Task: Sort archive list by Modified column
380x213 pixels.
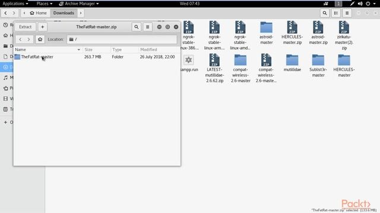Action: point(159,50)
